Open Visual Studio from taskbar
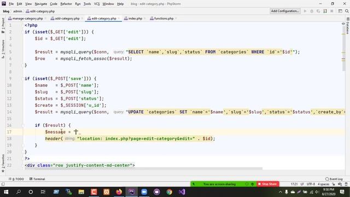Viewport: 350px width, 197px height. pyautogui.click(x=182, y=192)
